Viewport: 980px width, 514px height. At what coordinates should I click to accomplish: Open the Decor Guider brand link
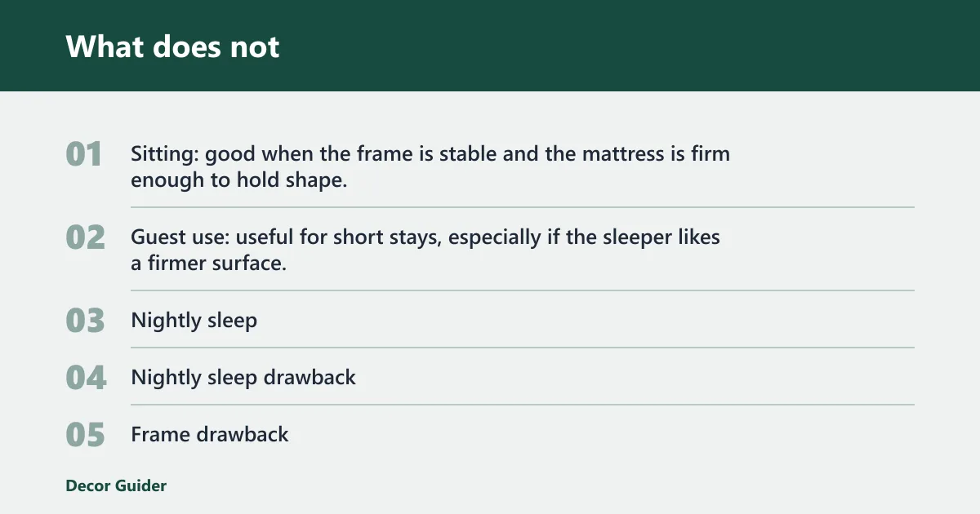pos(116,485)
